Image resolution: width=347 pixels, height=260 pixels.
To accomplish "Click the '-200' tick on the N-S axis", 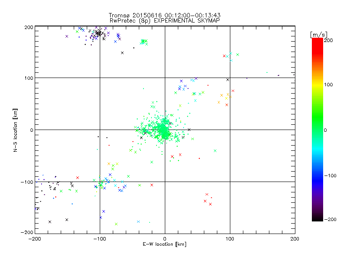I will coord(27,232).
